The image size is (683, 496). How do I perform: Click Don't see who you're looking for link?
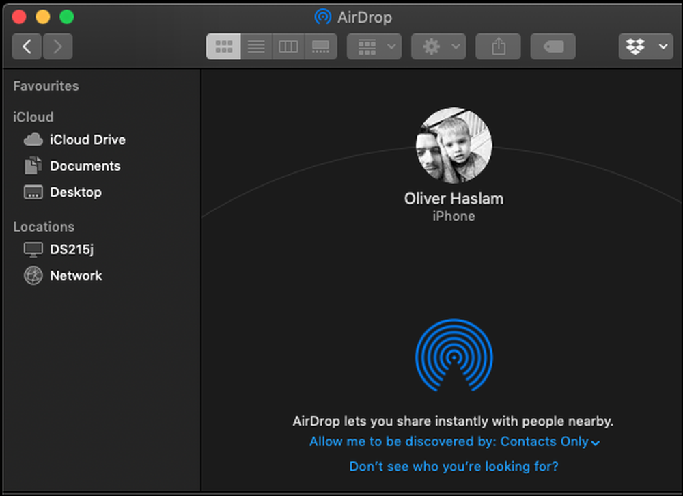coord(454,467)
